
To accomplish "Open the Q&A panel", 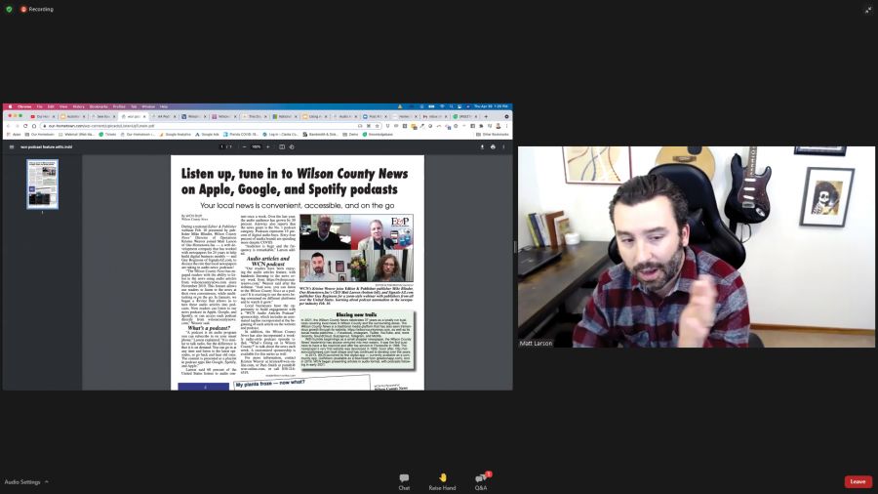I will click(x=481, y=481).
